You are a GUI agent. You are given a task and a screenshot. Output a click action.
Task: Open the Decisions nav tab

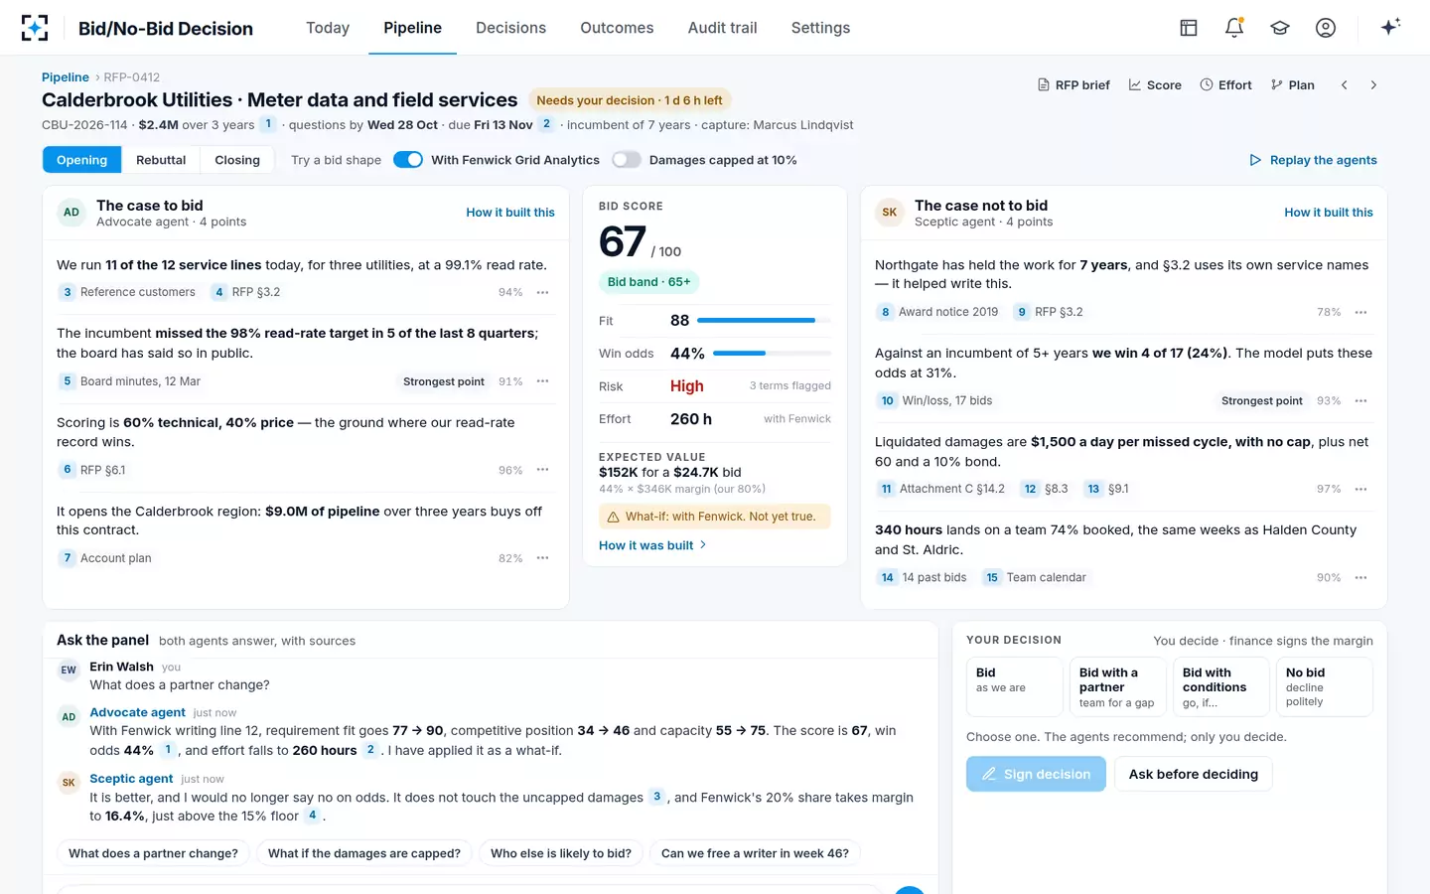(510, 28)
